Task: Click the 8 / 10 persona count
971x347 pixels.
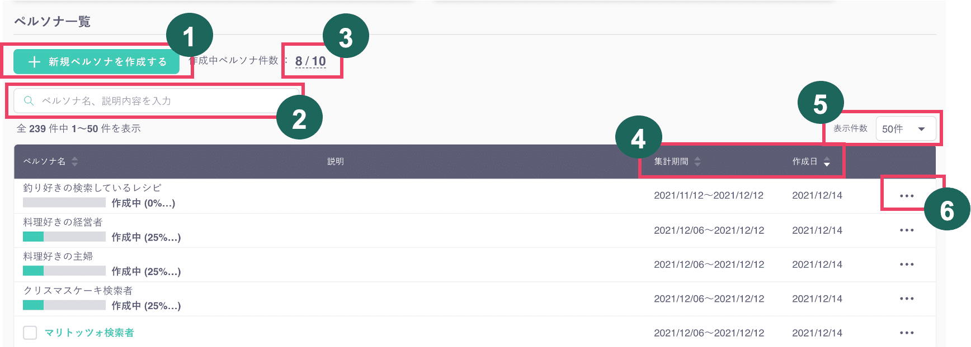Action: click(x=310, y=61)
